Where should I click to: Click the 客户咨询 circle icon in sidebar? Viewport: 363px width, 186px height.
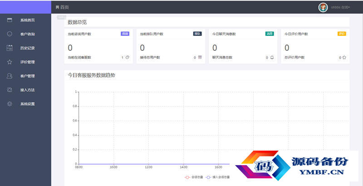[x=10, y=34]
